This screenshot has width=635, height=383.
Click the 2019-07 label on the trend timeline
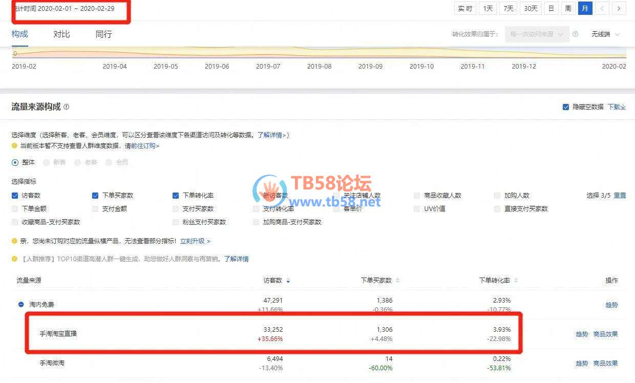[x=268, y=67]
